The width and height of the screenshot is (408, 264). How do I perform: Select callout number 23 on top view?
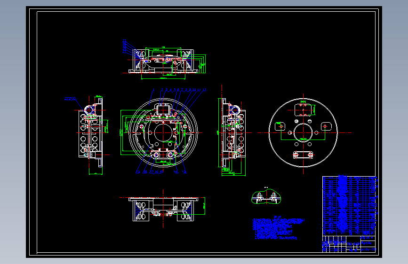(124, 41)
